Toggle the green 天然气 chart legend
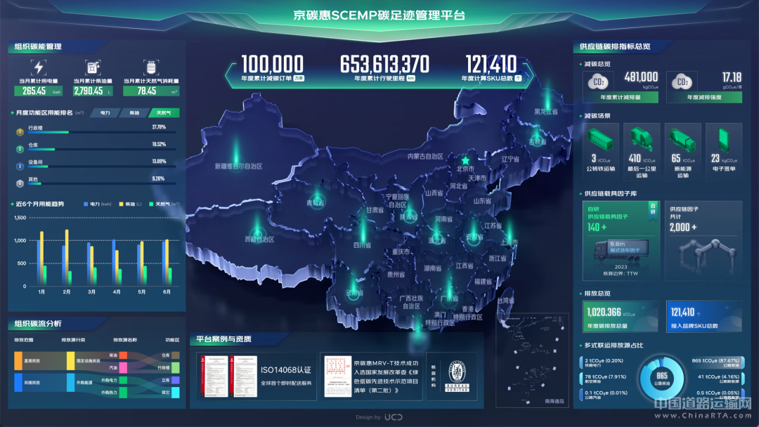 pos(164,204)
